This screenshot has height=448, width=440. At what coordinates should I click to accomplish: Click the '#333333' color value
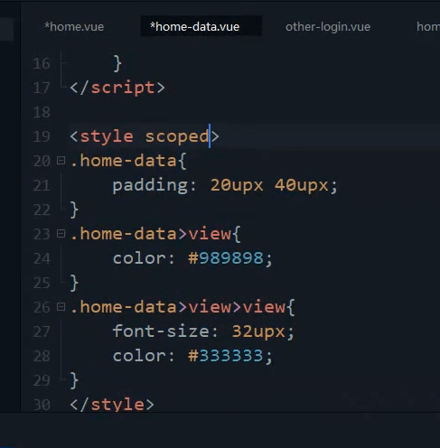226,356
